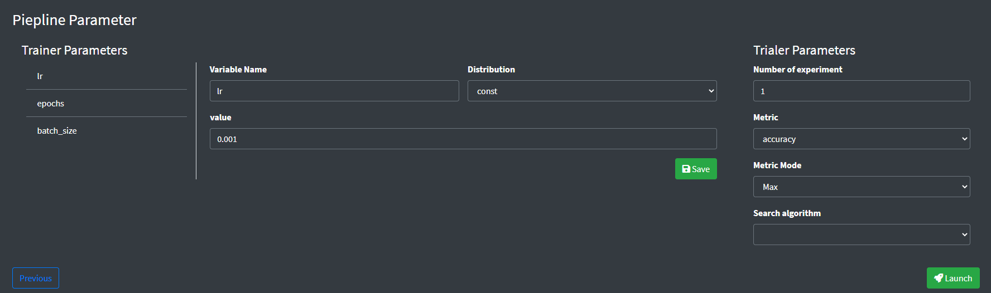This screenshot has height=293, width=991.
Task: Go back with the Previous button
Action: coord(36,278)
